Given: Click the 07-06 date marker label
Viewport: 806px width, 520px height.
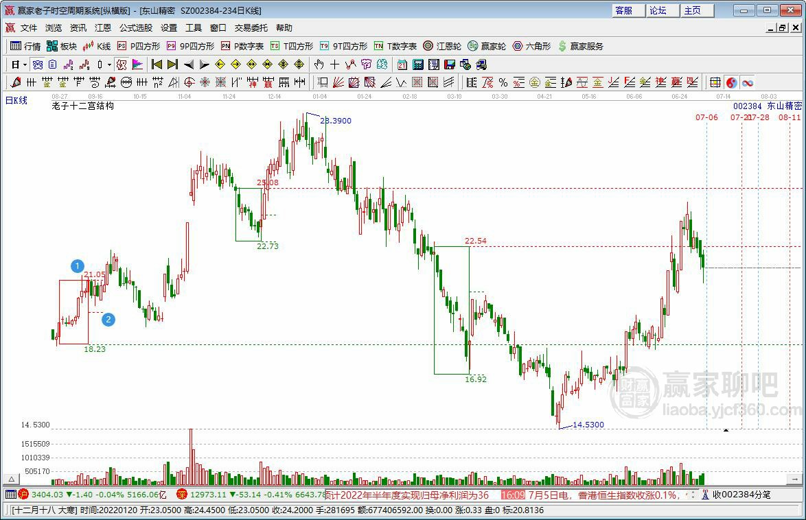Looking at the screenshot, I should 706,117.
